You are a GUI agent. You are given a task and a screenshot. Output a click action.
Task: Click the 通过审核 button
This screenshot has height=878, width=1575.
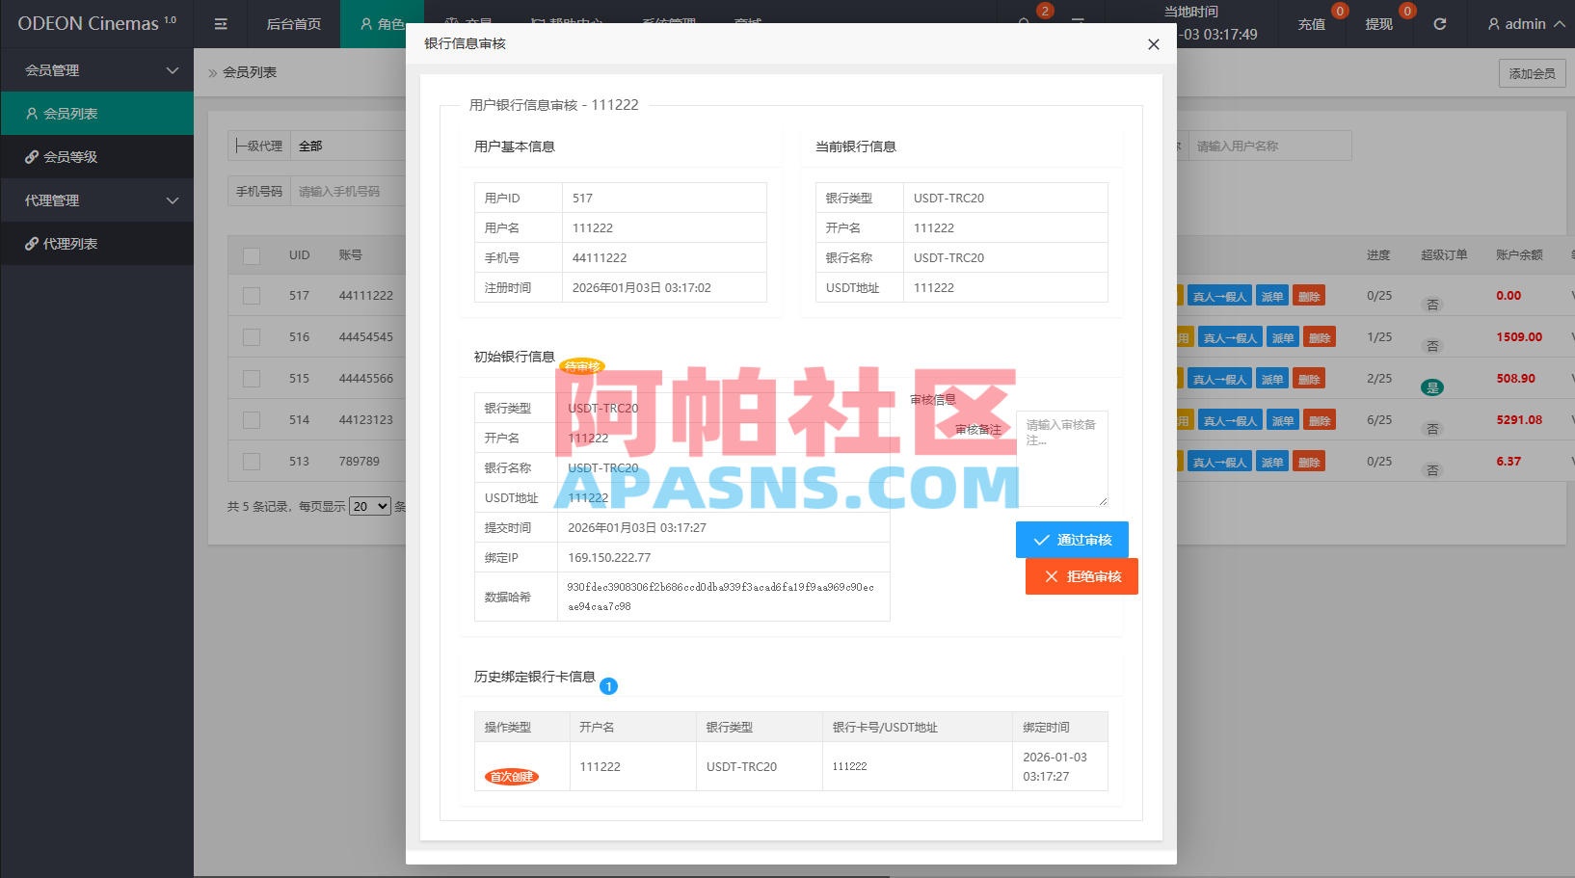click(1072, 540)
